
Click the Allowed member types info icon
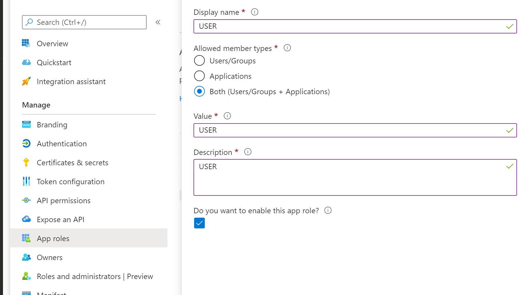tap(287, 48)
